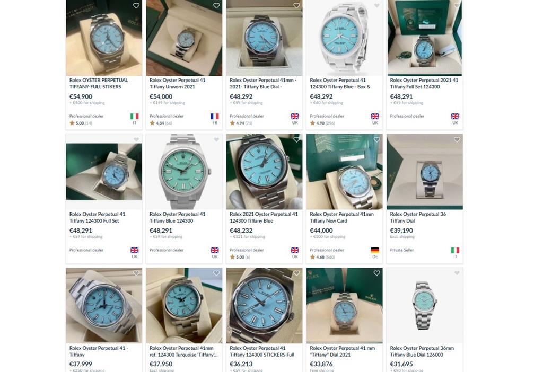Open the Tiffany Blue 124300 watch image
The image size is (543, 372).
point(184,172)
